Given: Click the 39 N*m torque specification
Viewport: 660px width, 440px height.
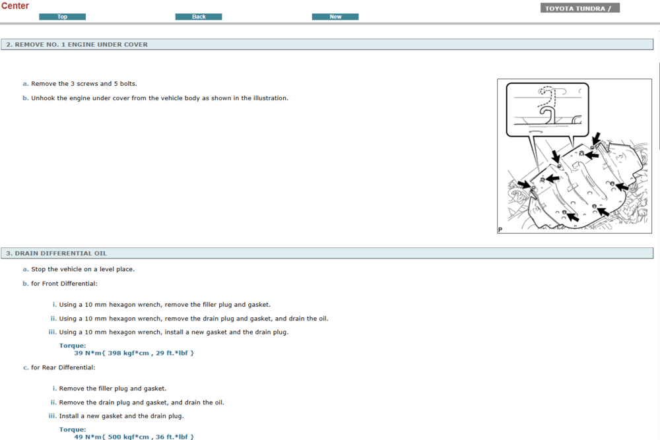Looking at the screenshot, I should point(133,353).
